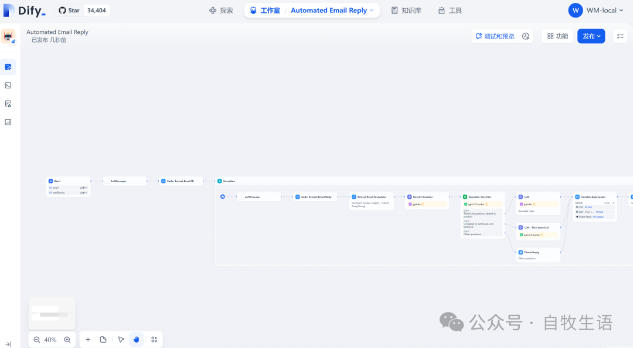Click the workflow minimap thumbnail
This screenshot has height=348, width=633.
(52, 313)
